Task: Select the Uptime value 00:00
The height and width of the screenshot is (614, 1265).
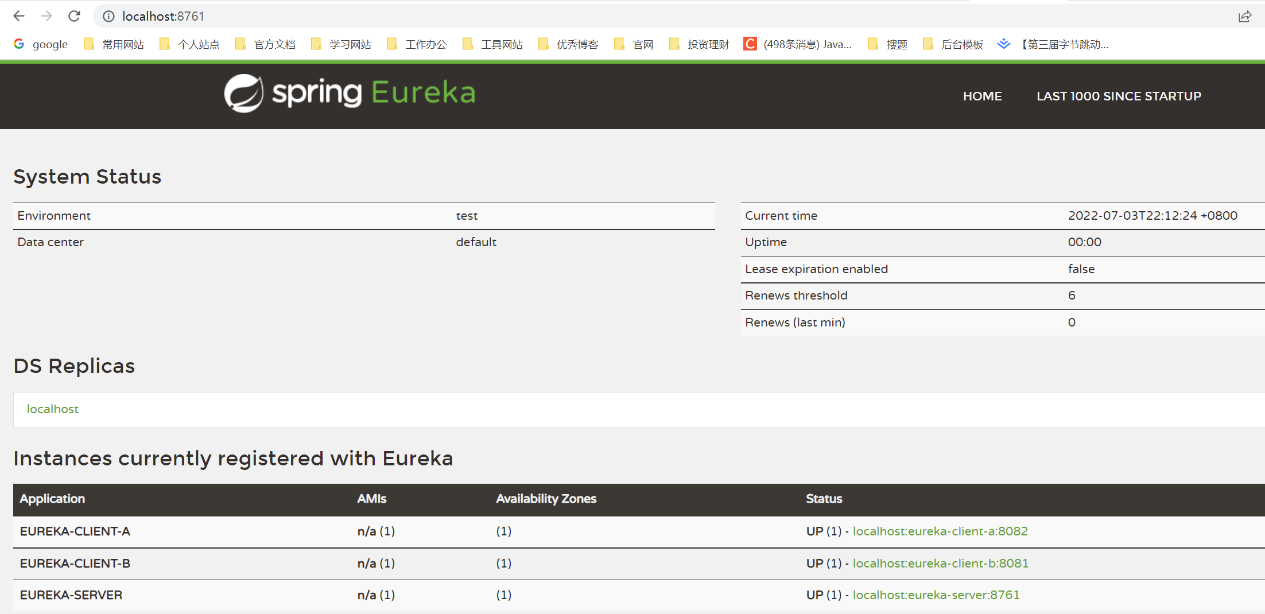Action: click(1084, 242)
